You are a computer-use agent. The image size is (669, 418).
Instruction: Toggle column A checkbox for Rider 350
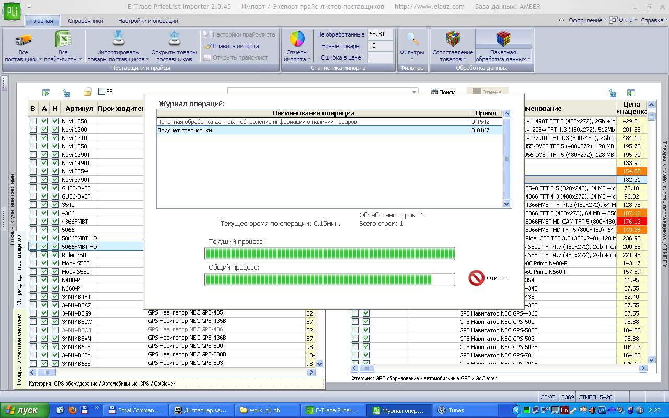(x=44, y=255)
